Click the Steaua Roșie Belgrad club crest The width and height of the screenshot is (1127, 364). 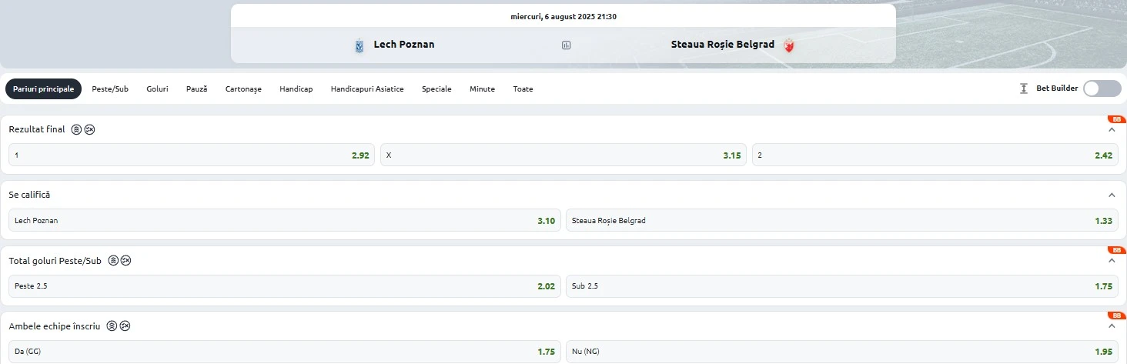click(x=788, y=45)
